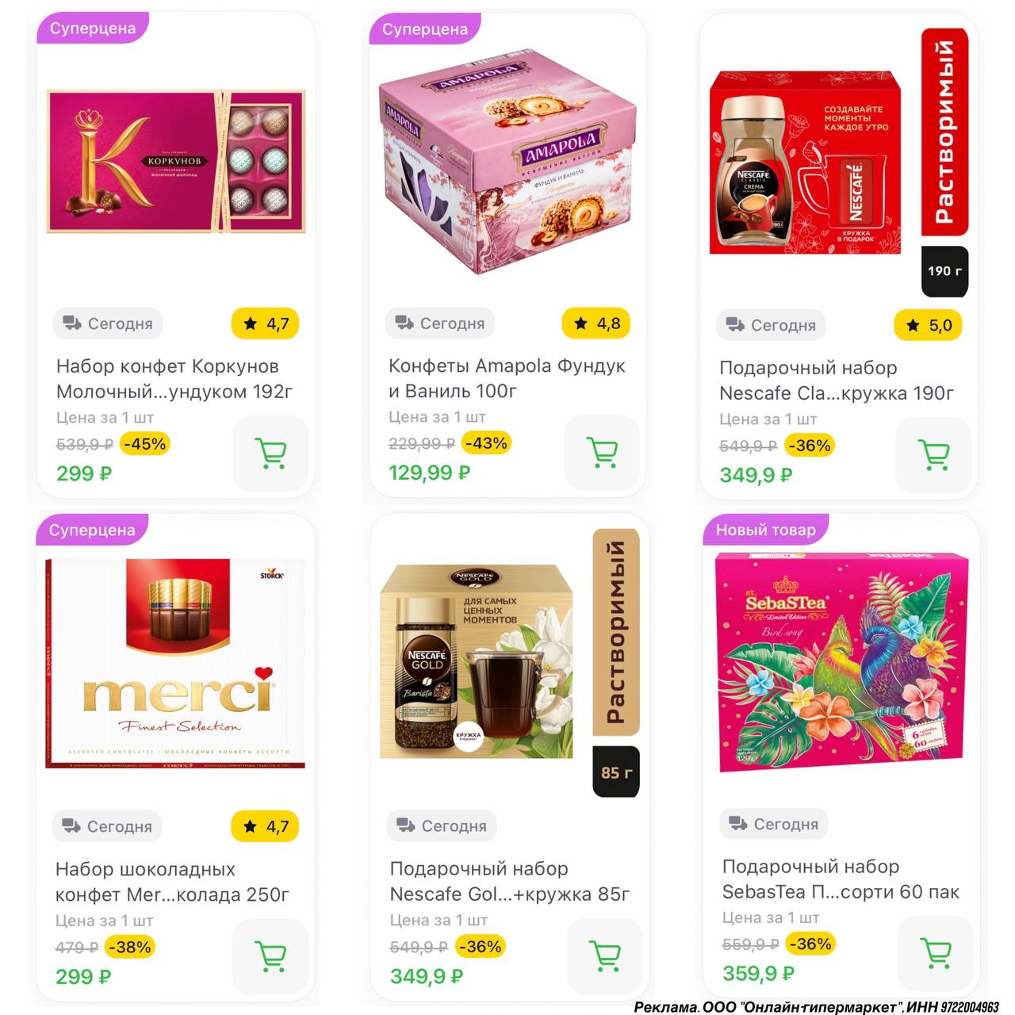
Task: Click the 'Новый товар' label on SebasTea
Action: tap(766, 530)
